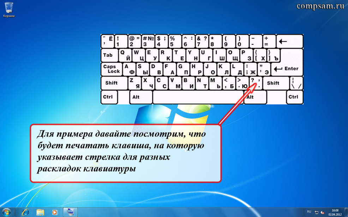The width and height of the screenshot is (348, 217).
Task: Click the Ъ bracket key
Action: click(x=274, y=55)
